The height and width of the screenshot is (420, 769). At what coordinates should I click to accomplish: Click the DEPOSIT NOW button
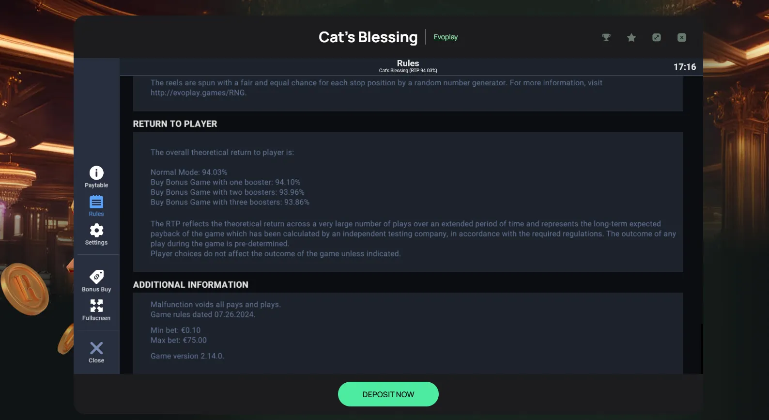(388, 394)
